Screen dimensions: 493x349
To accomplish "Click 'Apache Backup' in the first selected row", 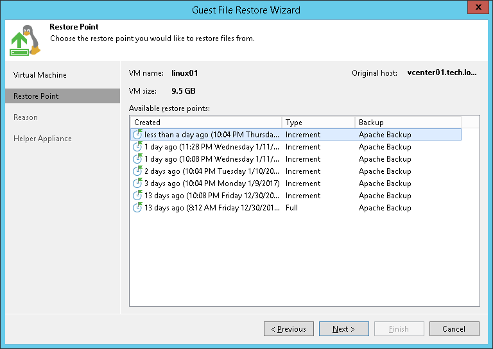I will pyautogui.click(x=385, y=135).
